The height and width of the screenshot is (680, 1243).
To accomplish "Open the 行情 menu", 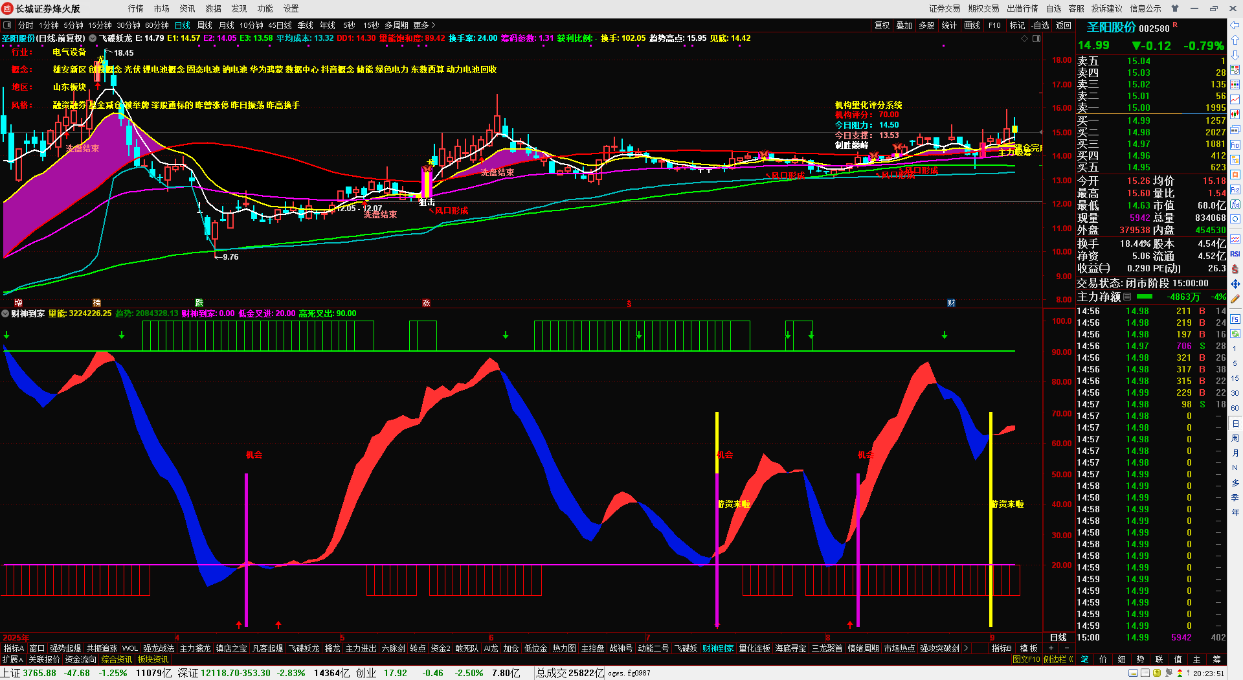I will [136, 8].
